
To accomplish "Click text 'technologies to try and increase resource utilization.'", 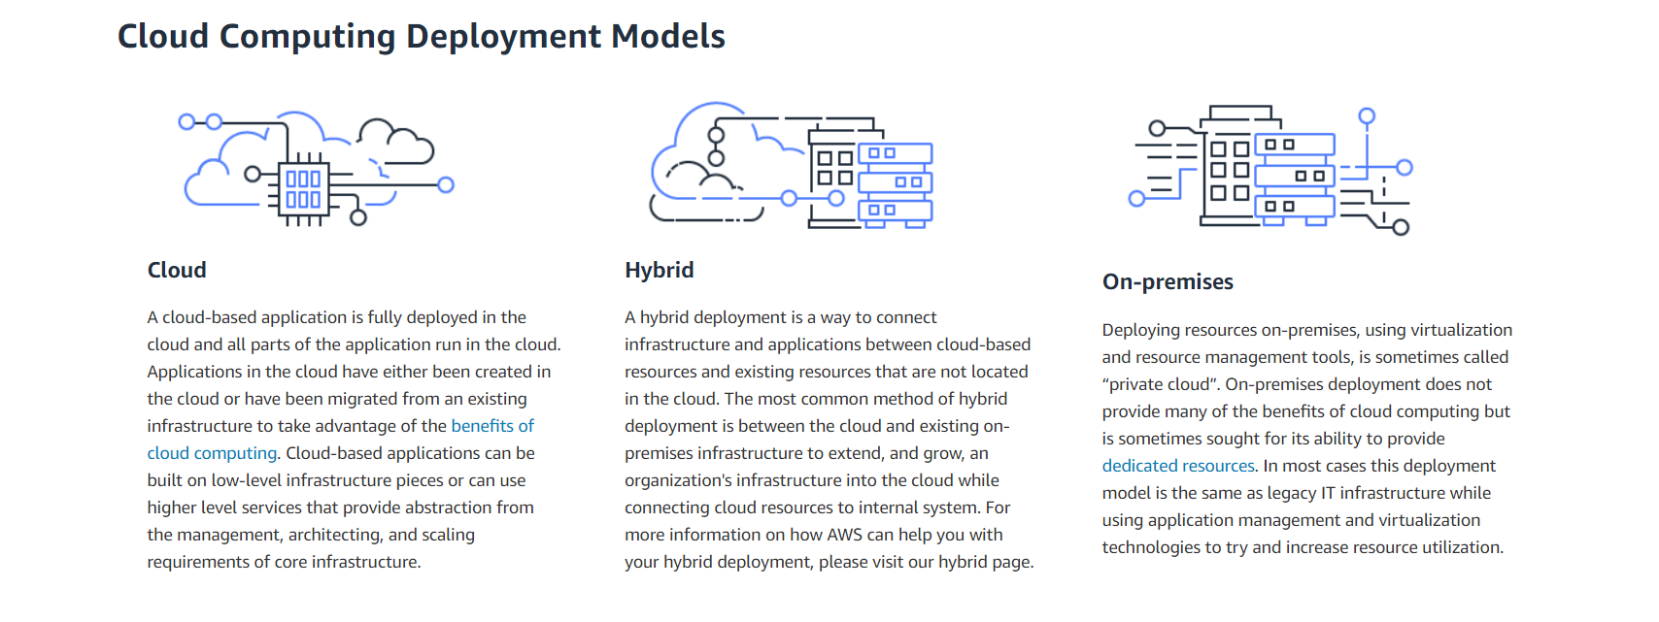I will [1303, 547].
